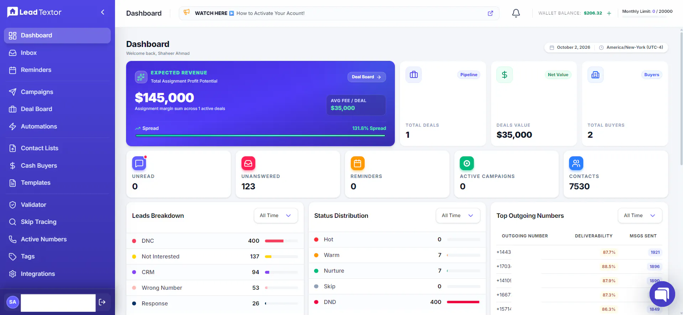Click the Reminders calendar icon card

pos(358,163)
